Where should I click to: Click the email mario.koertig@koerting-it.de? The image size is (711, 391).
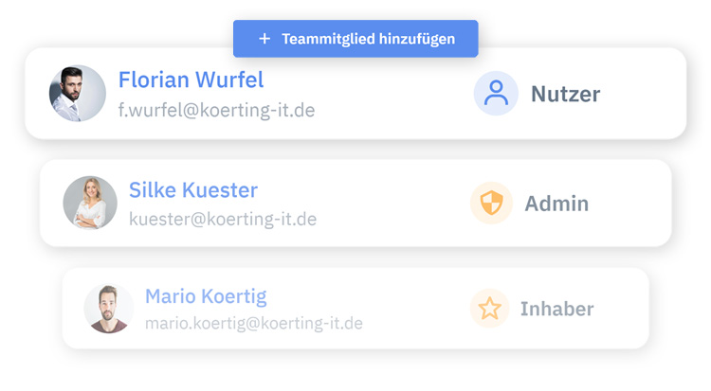[x=254, y=324]
